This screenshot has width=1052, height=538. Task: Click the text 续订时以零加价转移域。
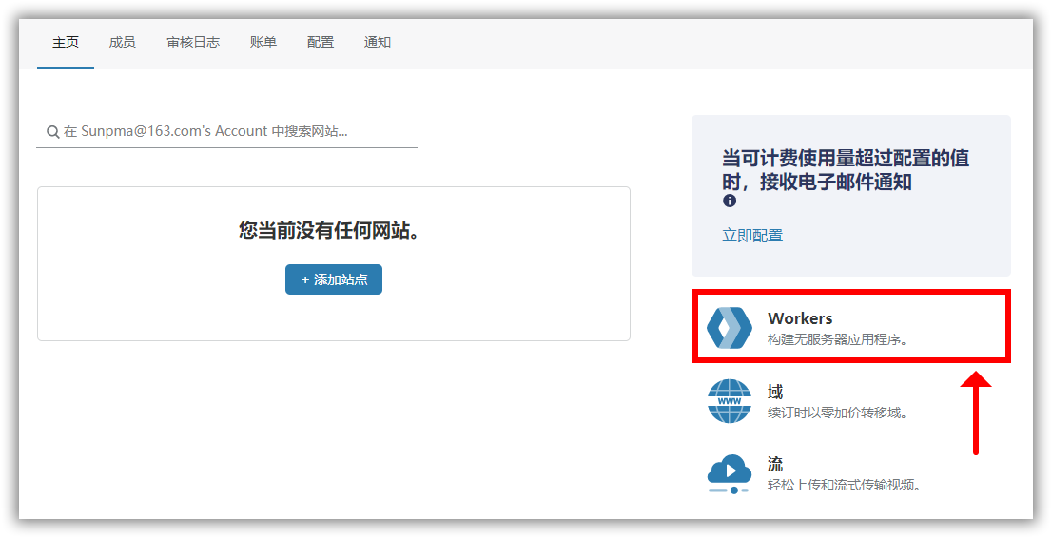coord(837,413)
